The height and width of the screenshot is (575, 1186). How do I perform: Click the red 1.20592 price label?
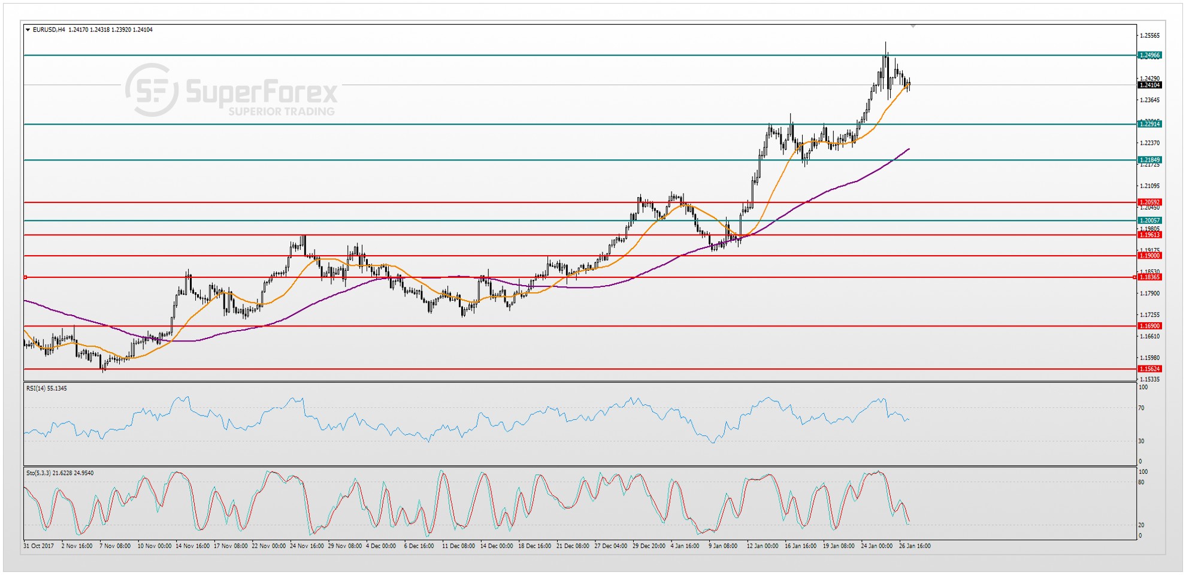(1149, 202)
